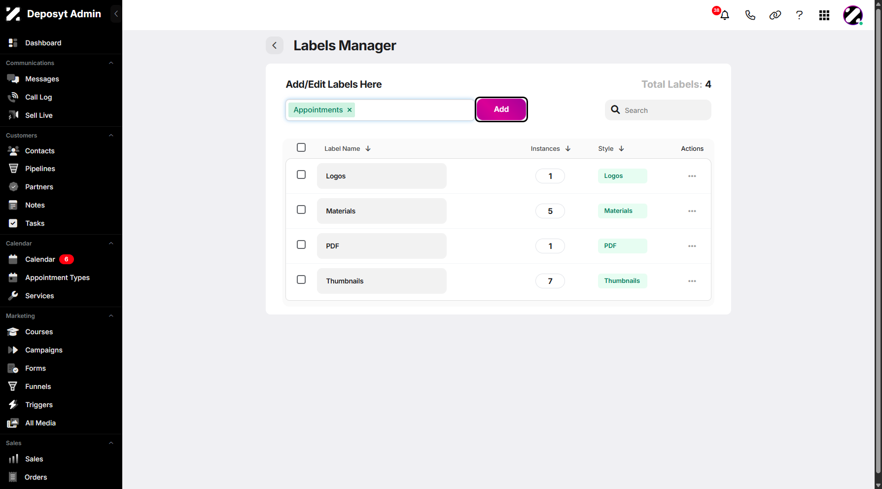Check the Thumbnails row checkbox

(x=301, y=279)
